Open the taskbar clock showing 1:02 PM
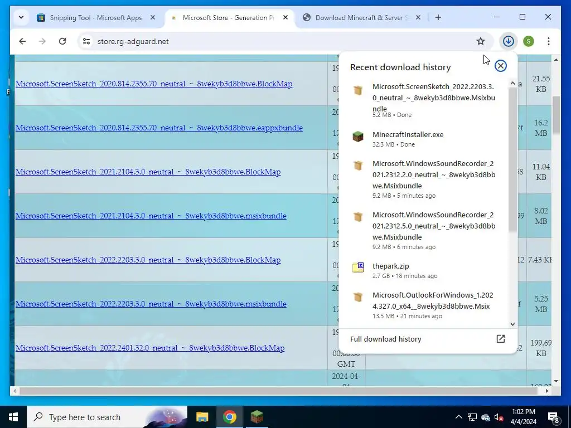Image resolution: width=571 pixels, height=428 pixels. click(x=523, y=417)
